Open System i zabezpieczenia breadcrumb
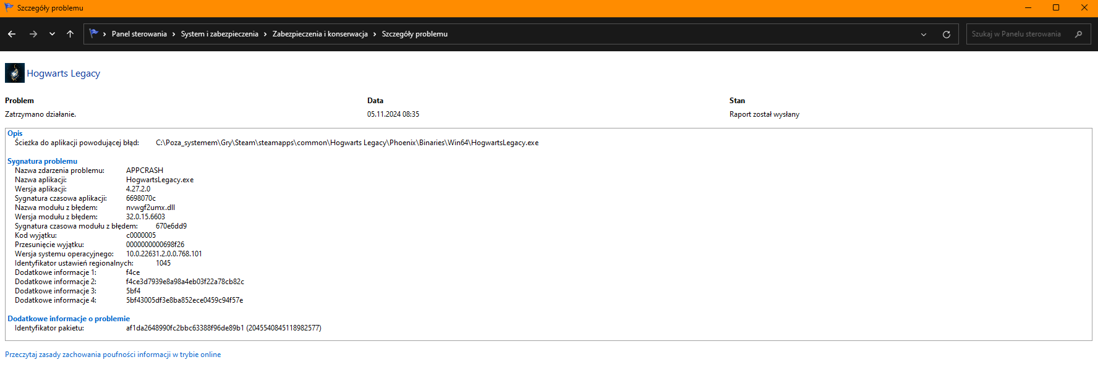Viewport: 1098px width, 370px height. point(219,34)
